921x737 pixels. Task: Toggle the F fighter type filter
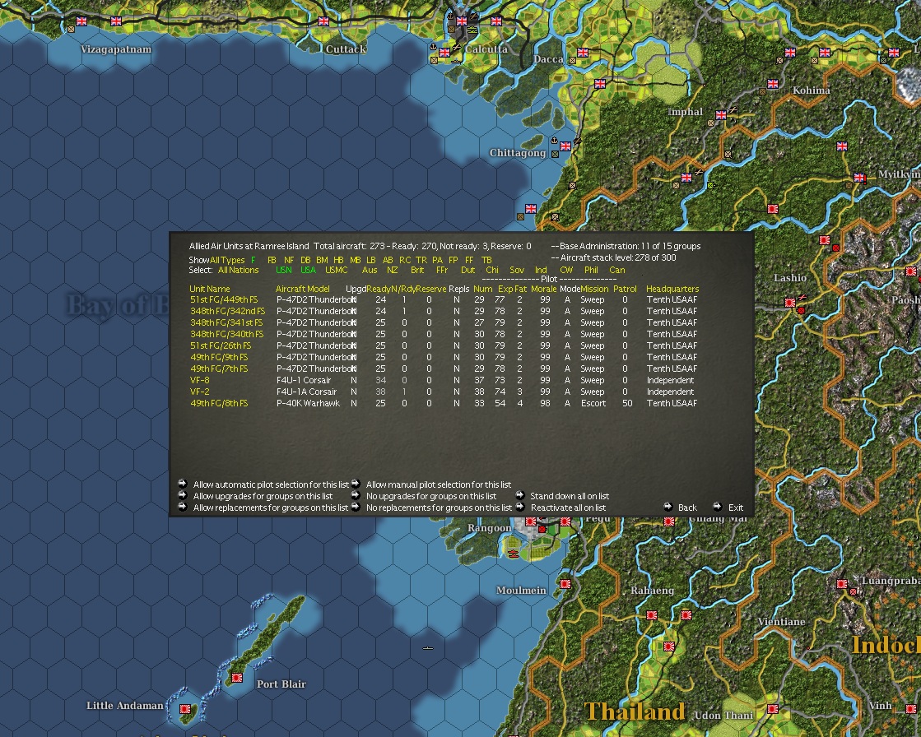coord(254,260)
